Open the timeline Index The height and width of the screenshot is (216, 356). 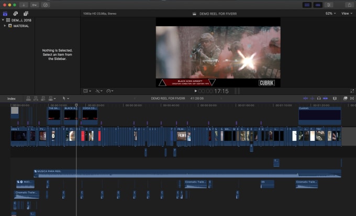pyautogui.click(x=12, y=99)
